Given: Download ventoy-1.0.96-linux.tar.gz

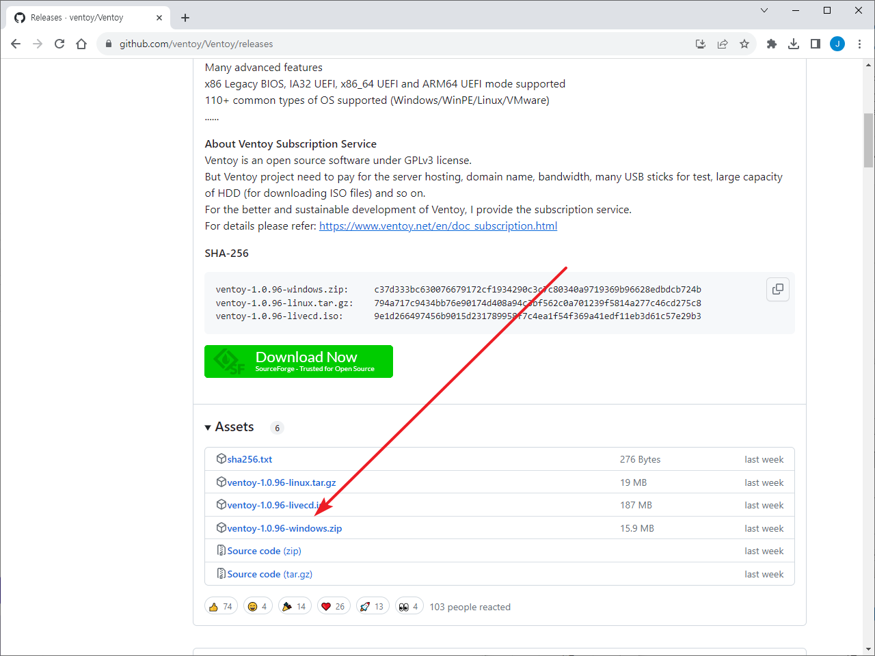Looking at the screenshot, I should 282,482.
